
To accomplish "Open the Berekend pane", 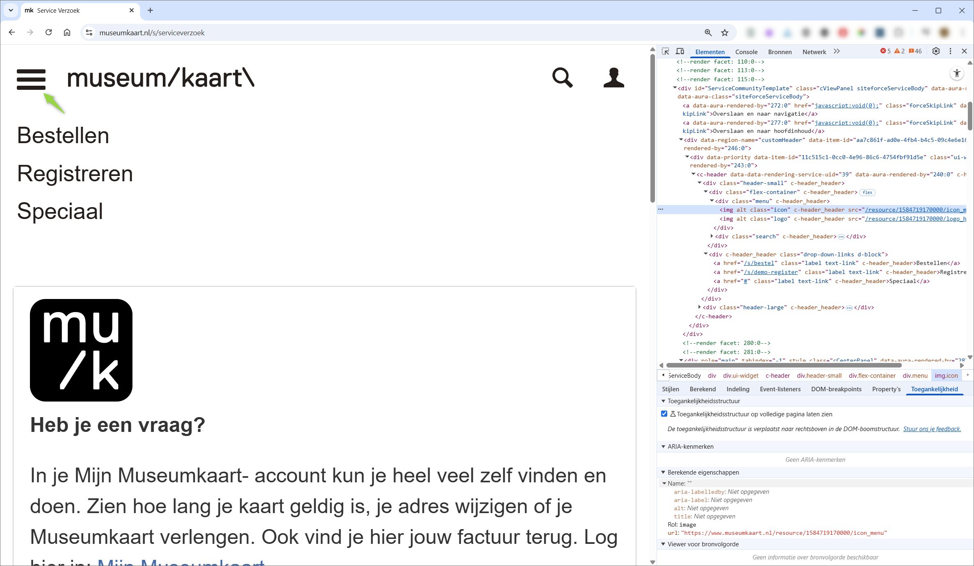I will click(703, 389).
